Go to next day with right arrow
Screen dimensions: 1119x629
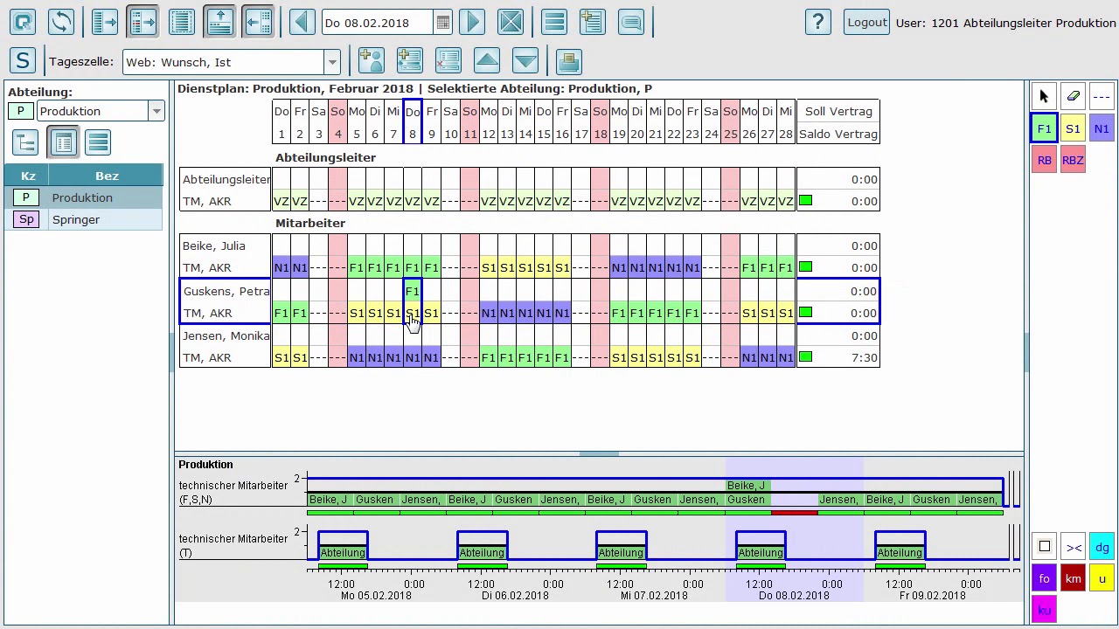(472, 22)
